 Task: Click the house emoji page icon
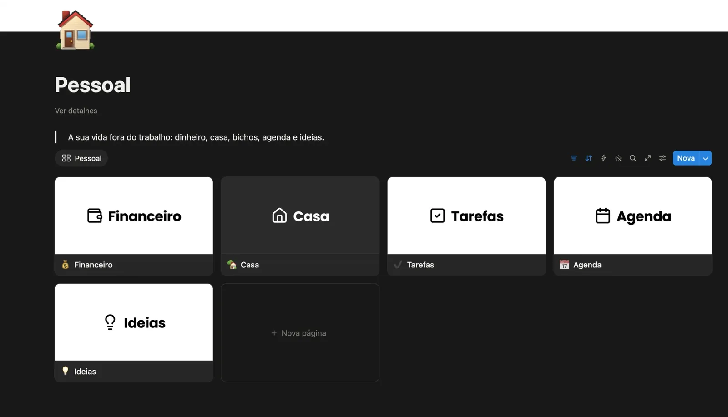pyautogui.click(x=75, y=30)
